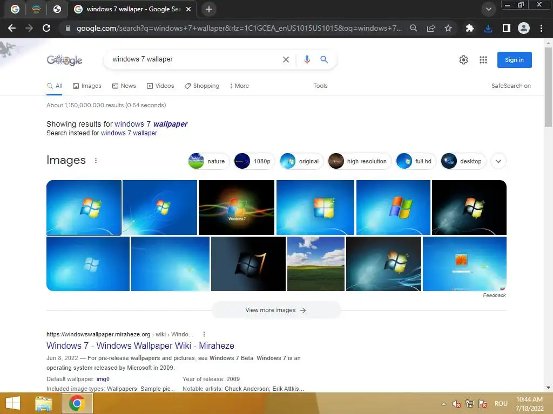Search instead for windows 7 wallaper
The width and height of the screenshot is (553, 414).
129,133
